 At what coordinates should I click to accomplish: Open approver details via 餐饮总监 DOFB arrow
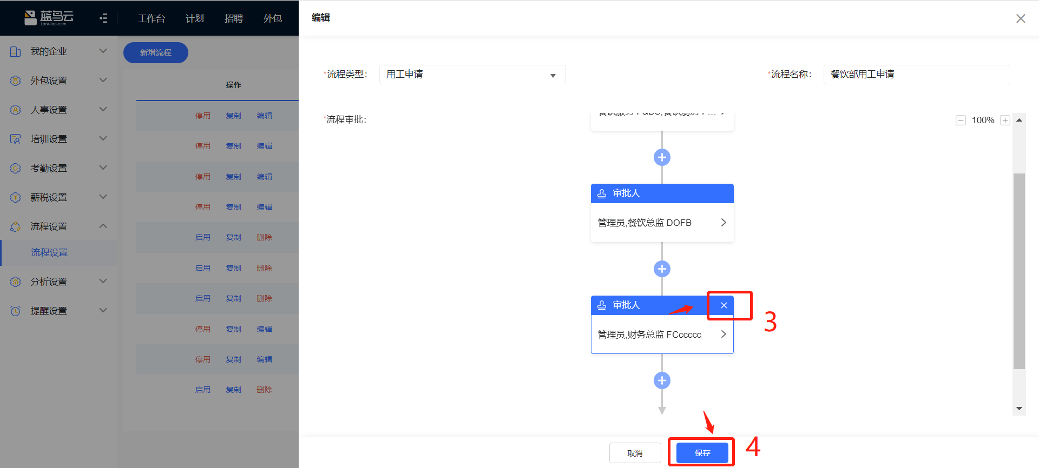point(724,223)
